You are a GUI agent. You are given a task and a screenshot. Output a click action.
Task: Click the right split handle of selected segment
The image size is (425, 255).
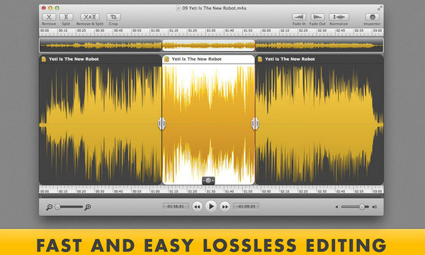pos(255,123)
